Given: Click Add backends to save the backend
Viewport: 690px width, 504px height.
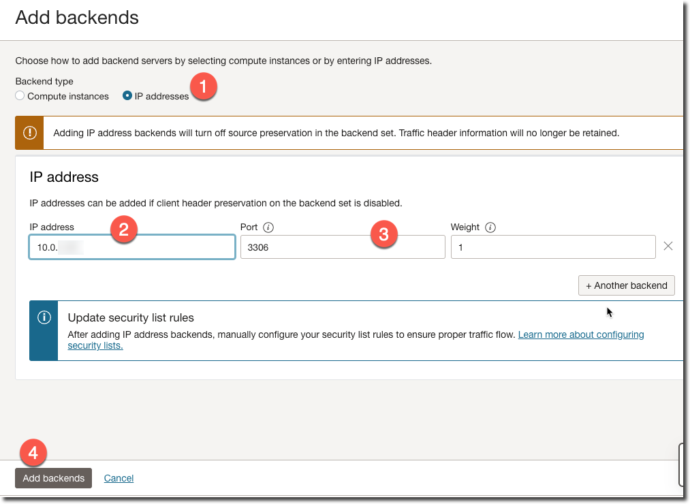Looking at the screenshot, I should tap(53, 478).
